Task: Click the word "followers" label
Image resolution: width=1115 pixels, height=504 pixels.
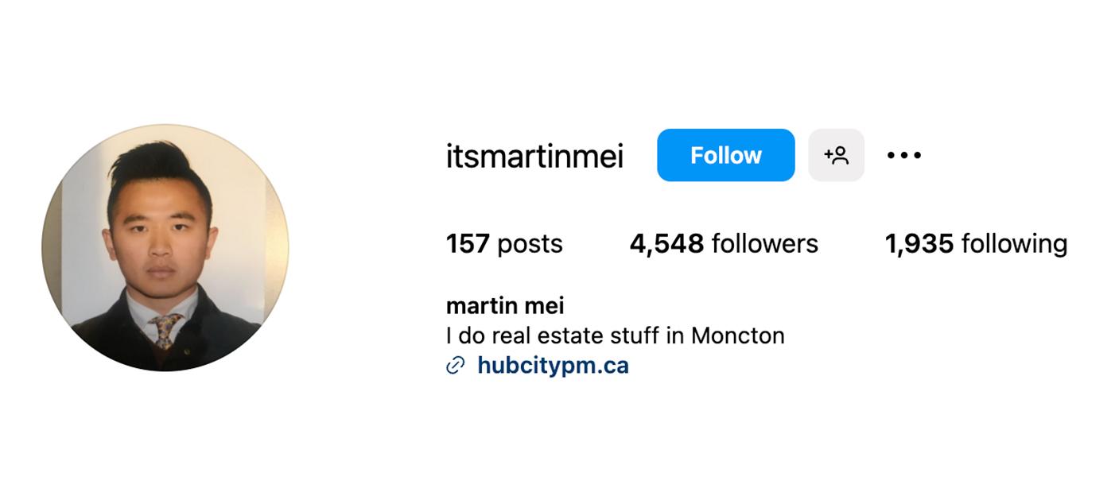Action: coord(764,243)
